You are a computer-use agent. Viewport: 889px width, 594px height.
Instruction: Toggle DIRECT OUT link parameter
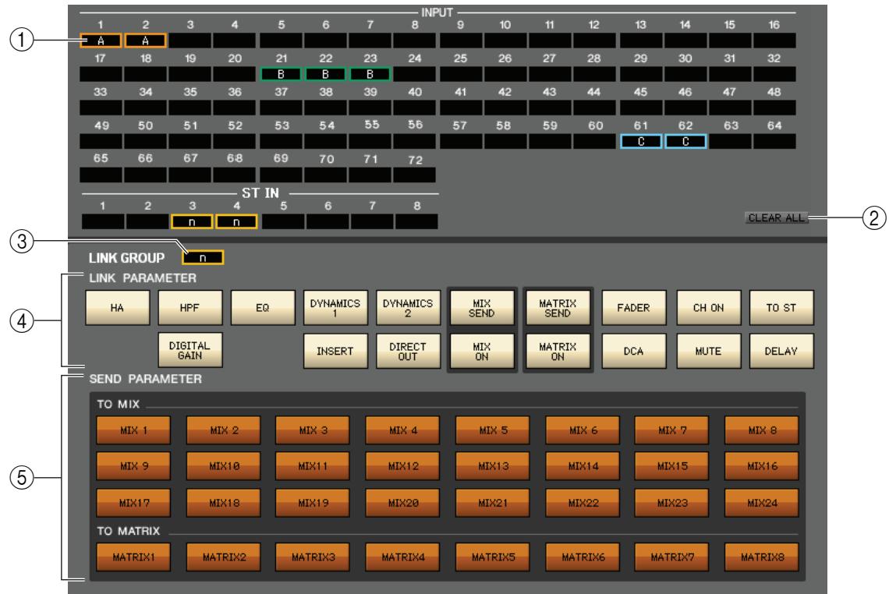point(408,351)
